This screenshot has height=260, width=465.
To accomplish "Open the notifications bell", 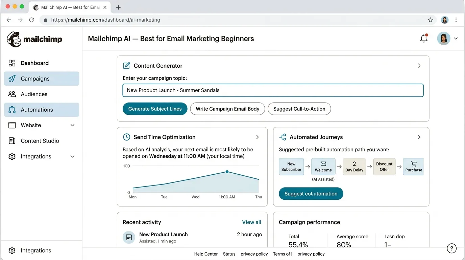I will (x=424, y=39).
